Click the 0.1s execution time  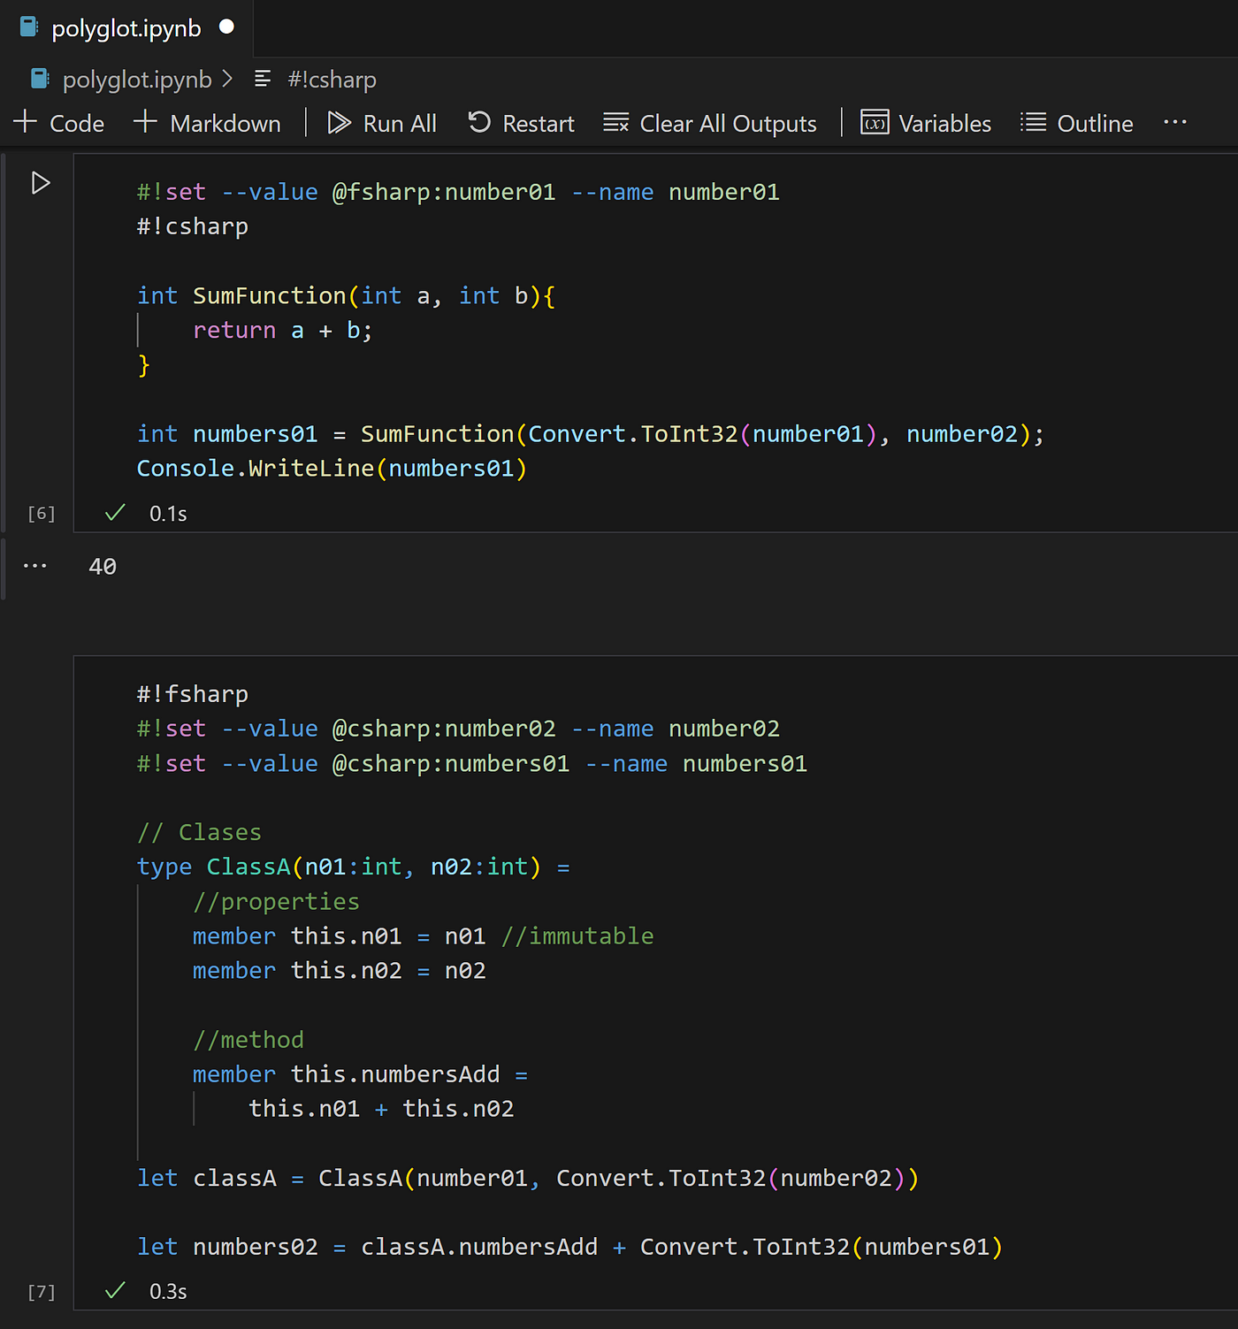pos(168,514)
